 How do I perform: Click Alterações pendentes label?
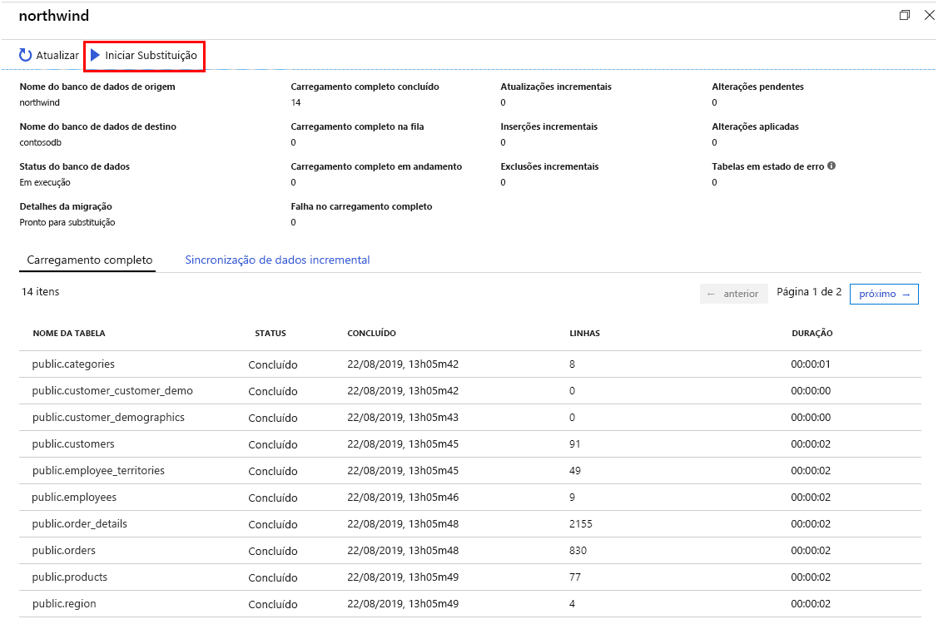pos(757,87)
